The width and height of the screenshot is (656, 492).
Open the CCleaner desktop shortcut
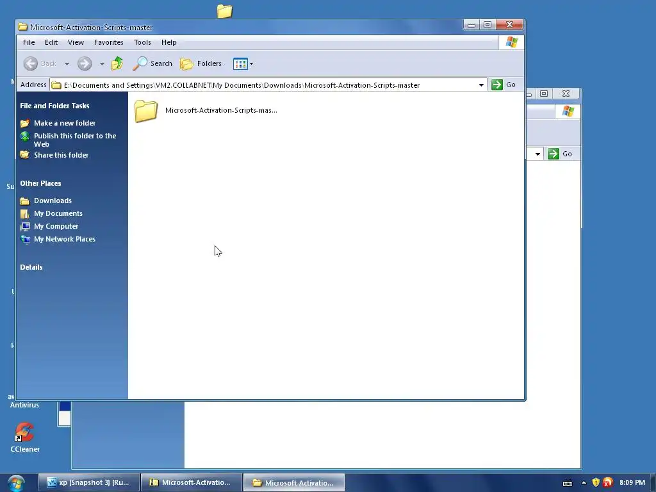25,437
